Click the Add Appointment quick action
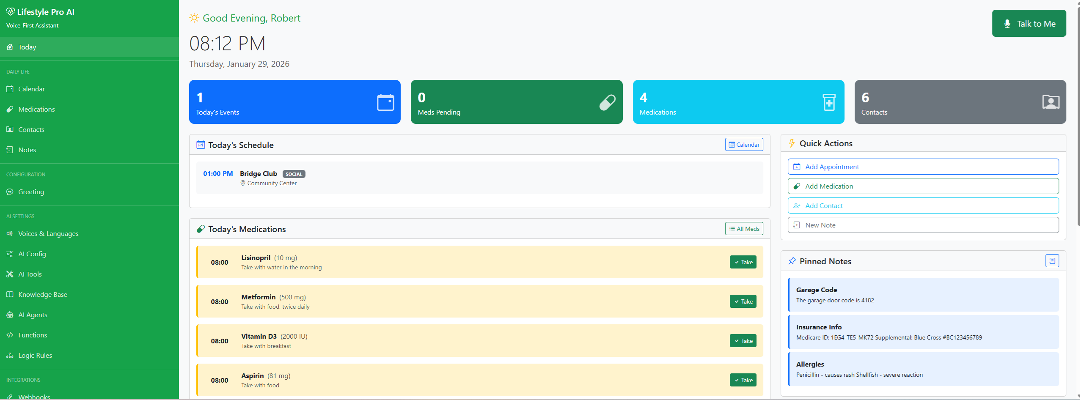The width and height of the screenshot is (1081, 400). pos(923,167)
